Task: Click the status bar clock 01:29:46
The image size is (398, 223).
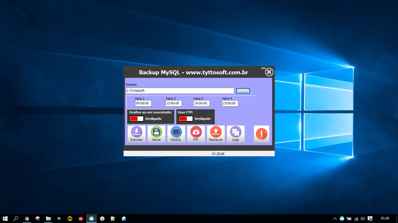Action: click(x=218, y=154)
